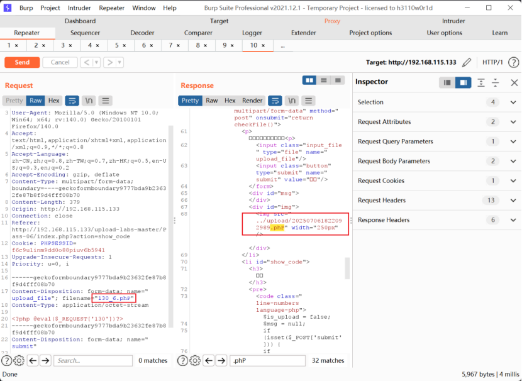522x381 pixels.
Task: Go to next match in Request search
Action: [x=46, y=360]
